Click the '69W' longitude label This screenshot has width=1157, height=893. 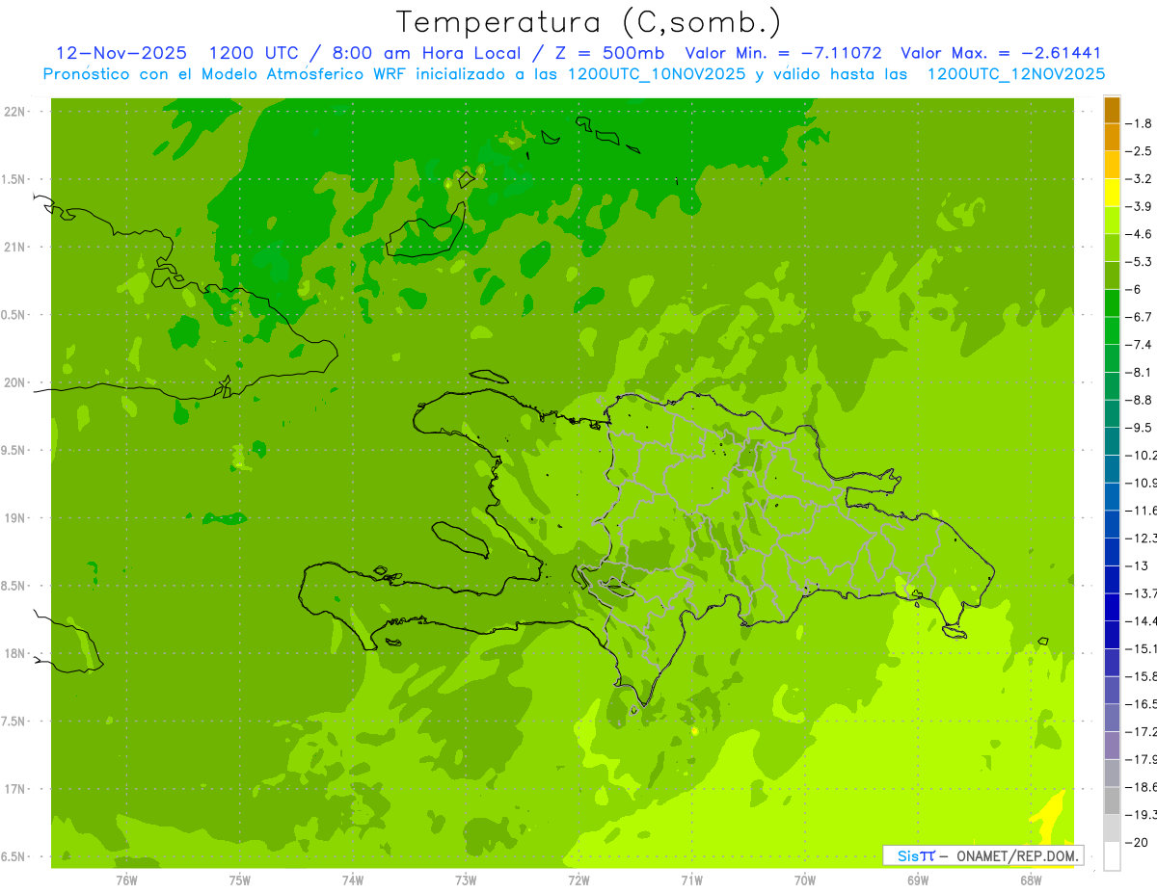[918, 880]
